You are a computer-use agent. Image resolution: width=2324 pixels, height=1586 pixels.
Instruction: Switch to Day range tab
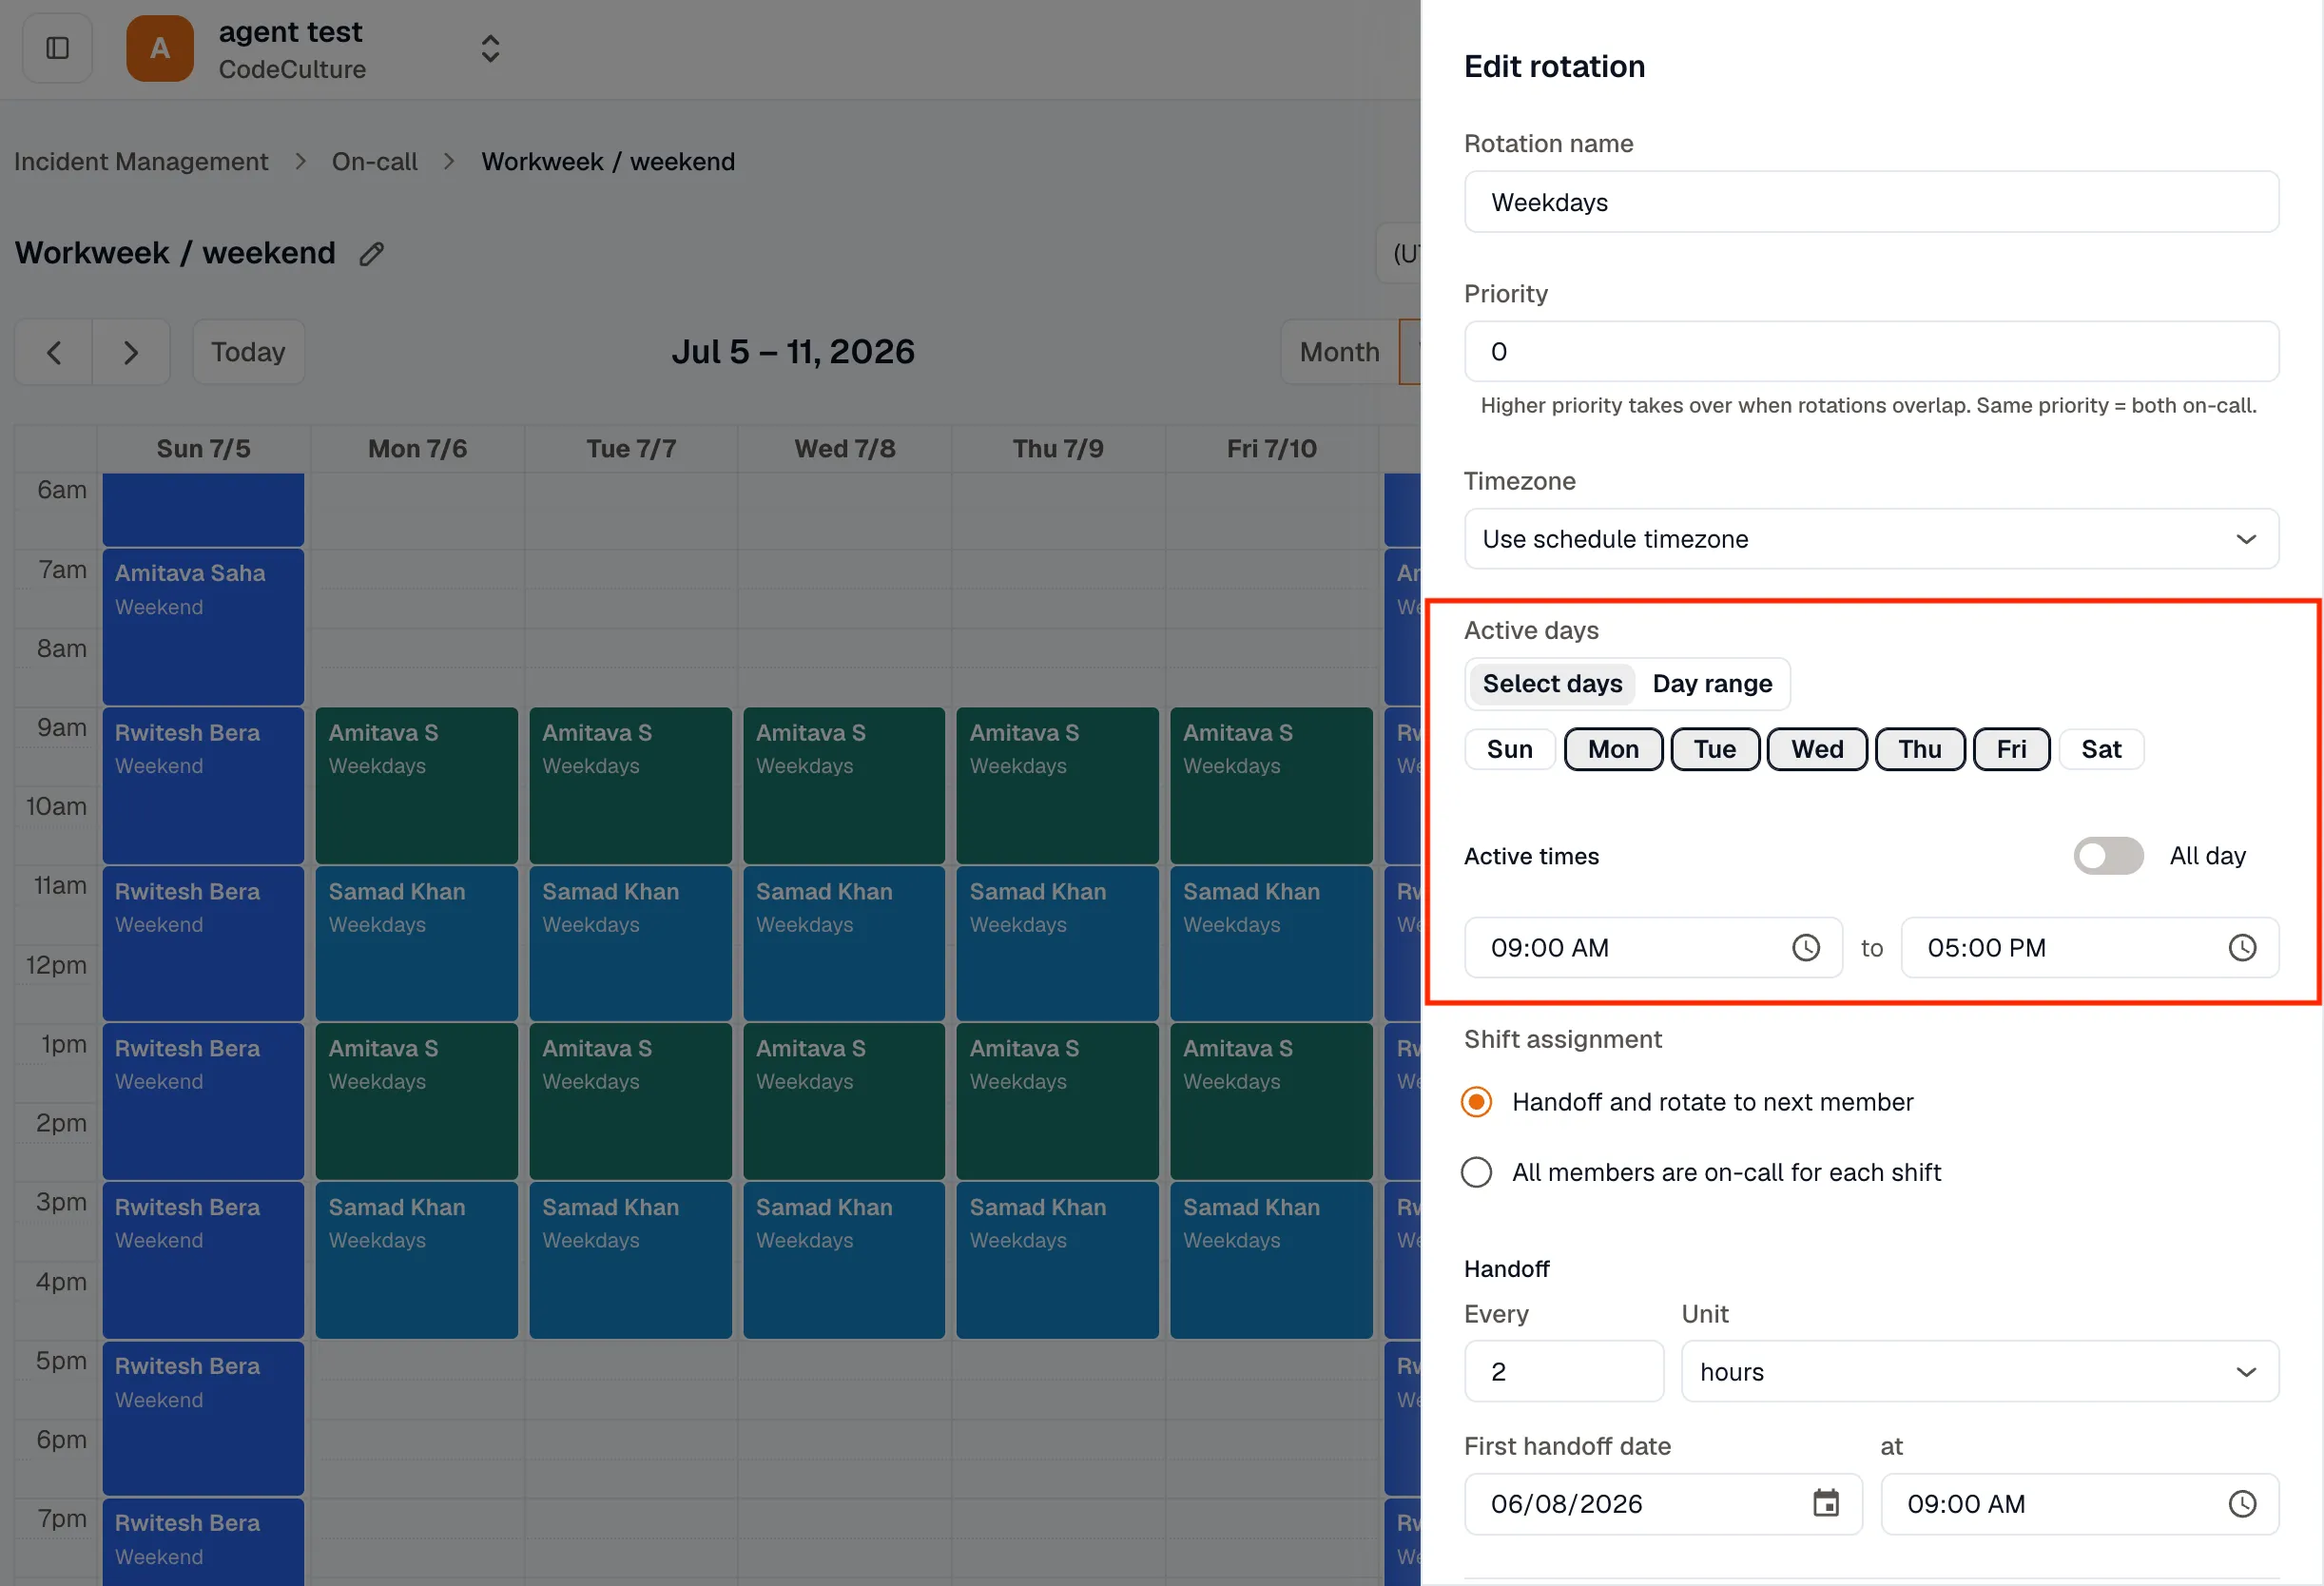(x=1712, y=684)
